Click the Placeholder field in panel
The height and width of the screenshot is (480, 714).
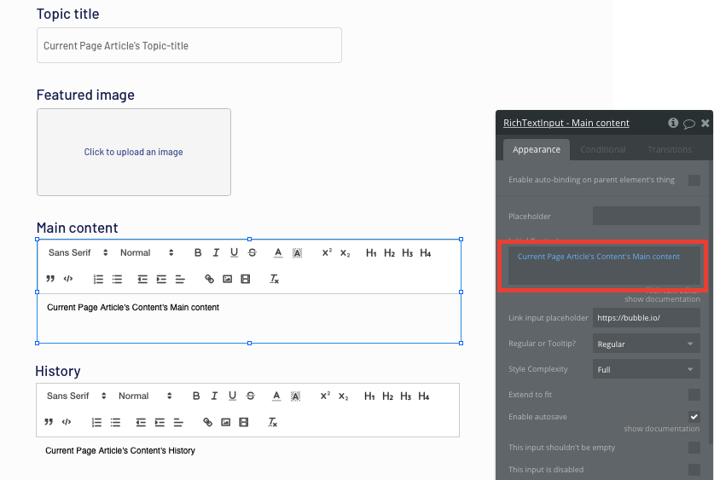[x=646, y=216]
